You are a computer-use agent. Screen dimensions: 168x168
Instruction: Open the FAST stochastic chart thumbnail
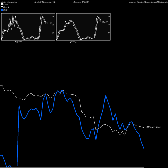[x=28, y=27]
